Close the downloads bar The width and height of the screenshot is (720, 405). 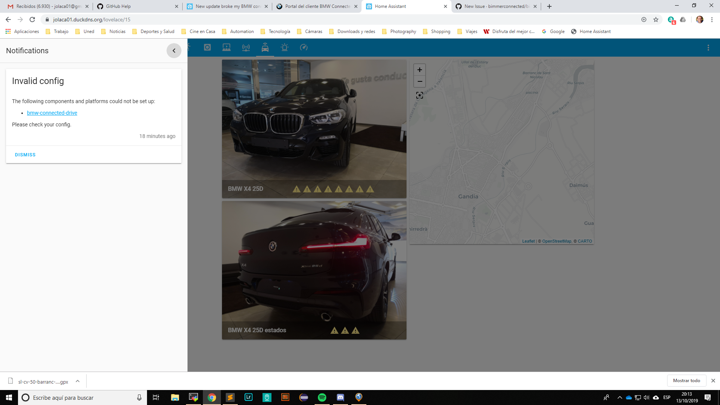click(x=713, y=381)
